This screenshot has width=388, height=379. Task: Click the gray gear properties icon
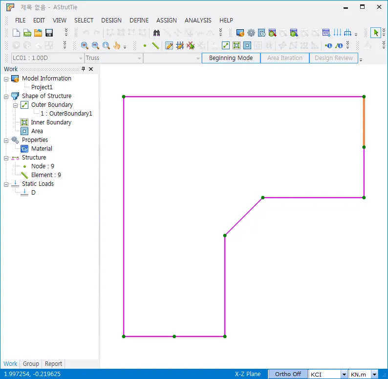tap(251, 33)
